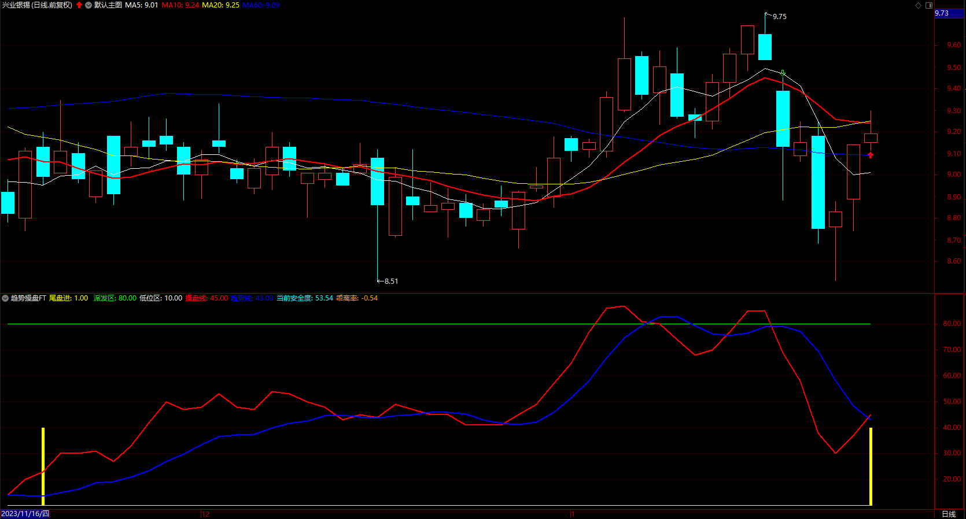966x519 pixels.
Task: Open the 兴业银锡 (日线.前复权) stock title
Action: click(x=37, y=5)
